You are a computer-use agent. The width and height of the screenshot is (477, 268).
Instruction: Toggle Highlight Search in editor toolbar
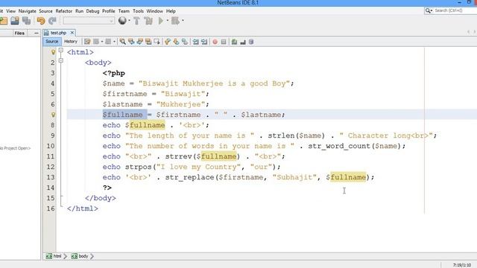pos(148,42)
